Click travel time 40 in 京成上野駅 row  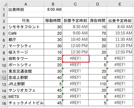(x=53, y=77)
